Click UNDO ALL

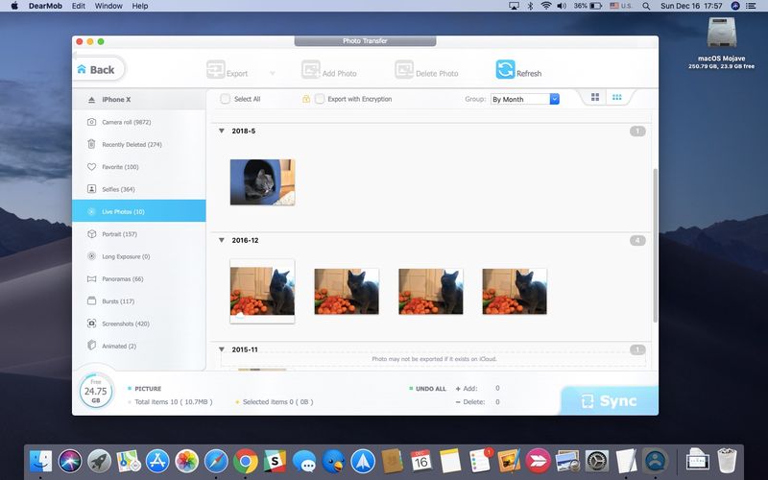430,389
